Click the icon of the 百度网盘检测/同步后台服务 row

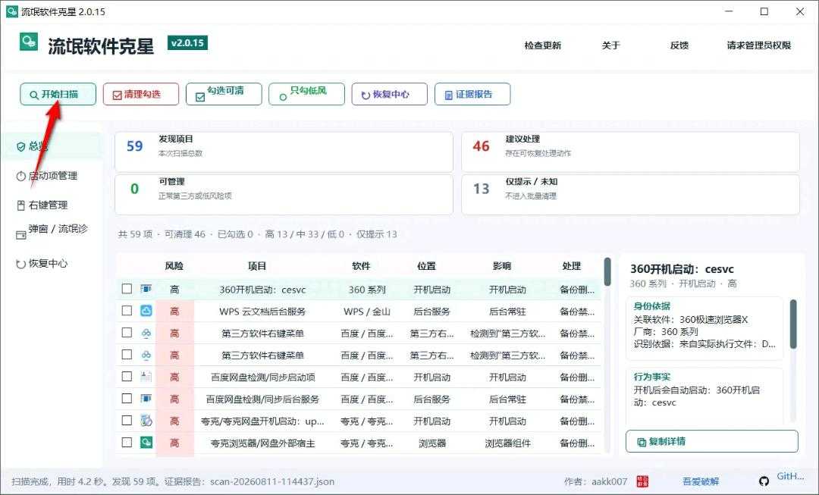[146, 399]
